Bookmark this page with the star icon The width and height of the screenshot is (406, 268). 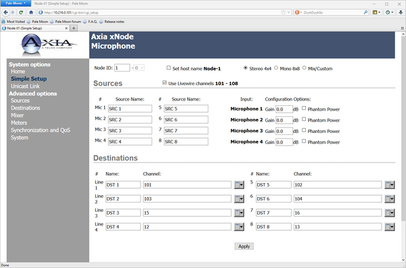(284, 12)
